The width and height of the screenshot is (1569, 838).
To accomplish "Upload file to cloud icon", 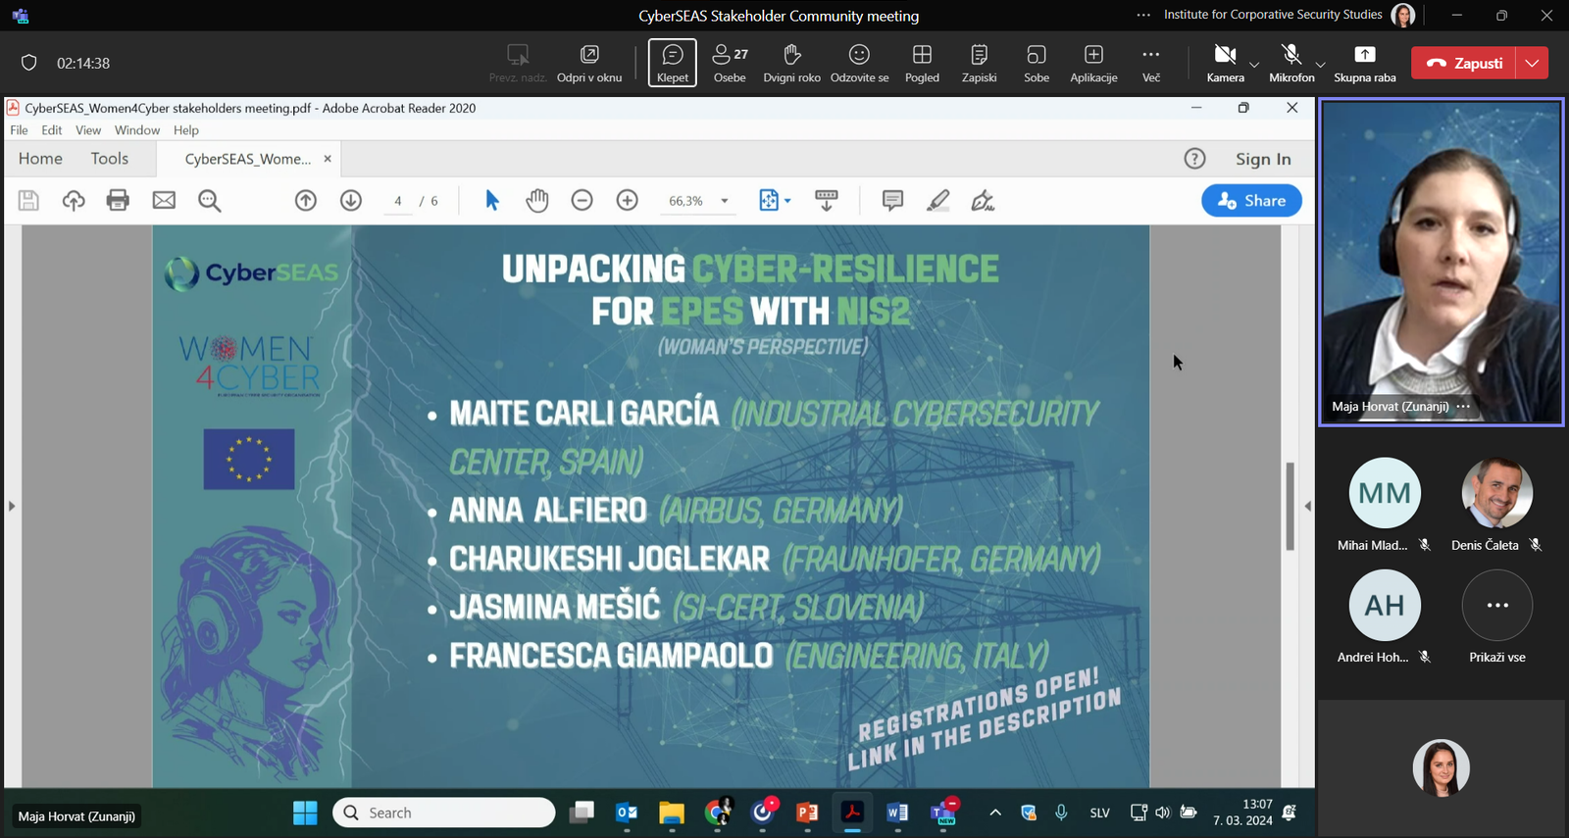I will click(x=74, y=201).
